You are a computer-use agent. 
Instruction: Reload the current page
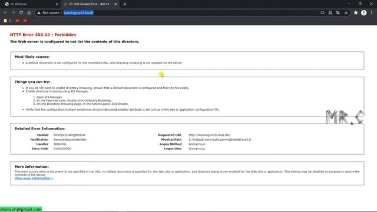21,13
